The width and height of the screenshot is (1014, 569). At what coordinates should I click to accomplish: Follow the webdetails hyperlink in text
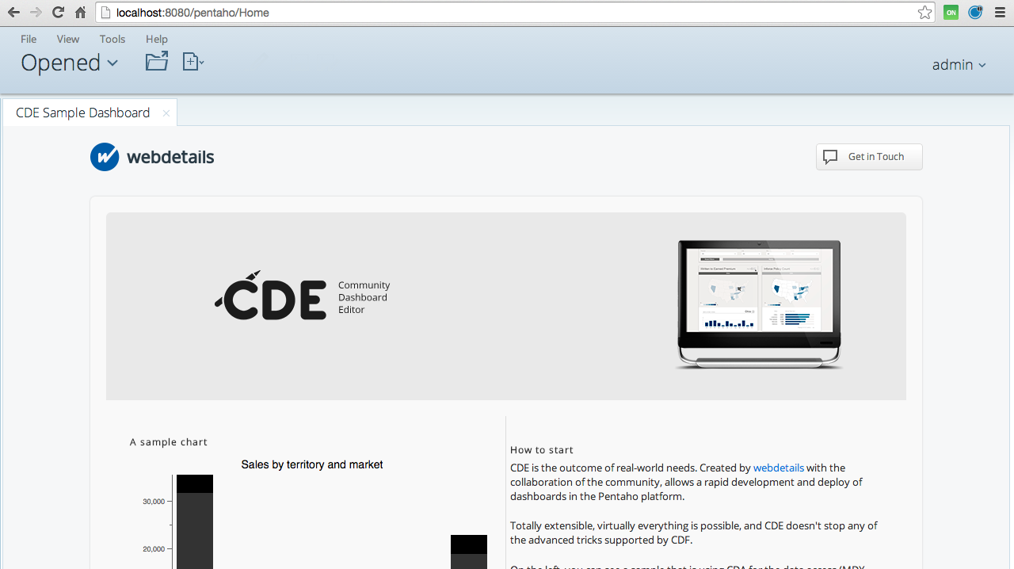click(x=779, y=468)
